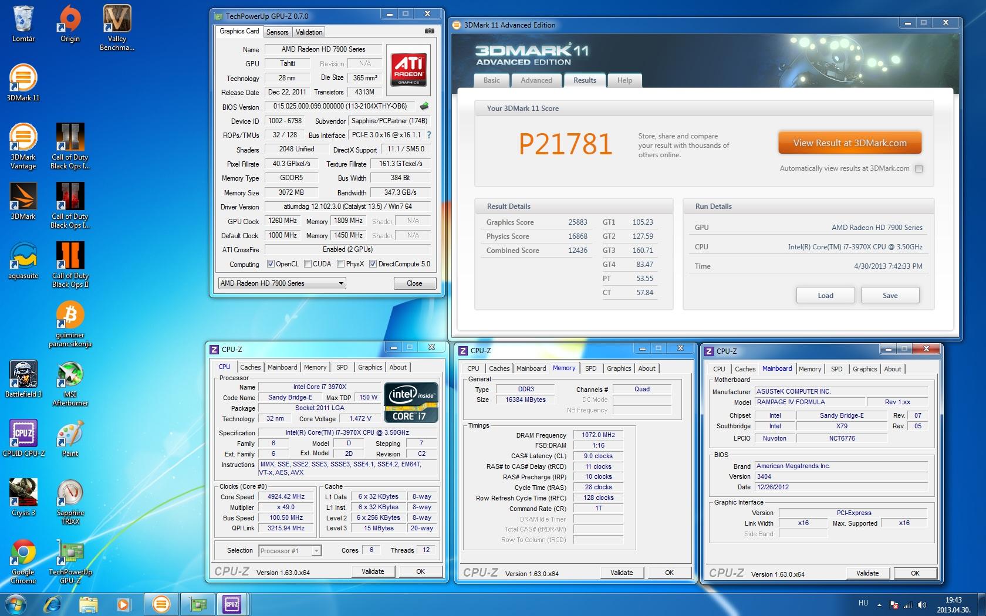This screenshot has height=616, width=986.
Task: Click the BIOS save icon in GPU-Z
Action: 424,106
